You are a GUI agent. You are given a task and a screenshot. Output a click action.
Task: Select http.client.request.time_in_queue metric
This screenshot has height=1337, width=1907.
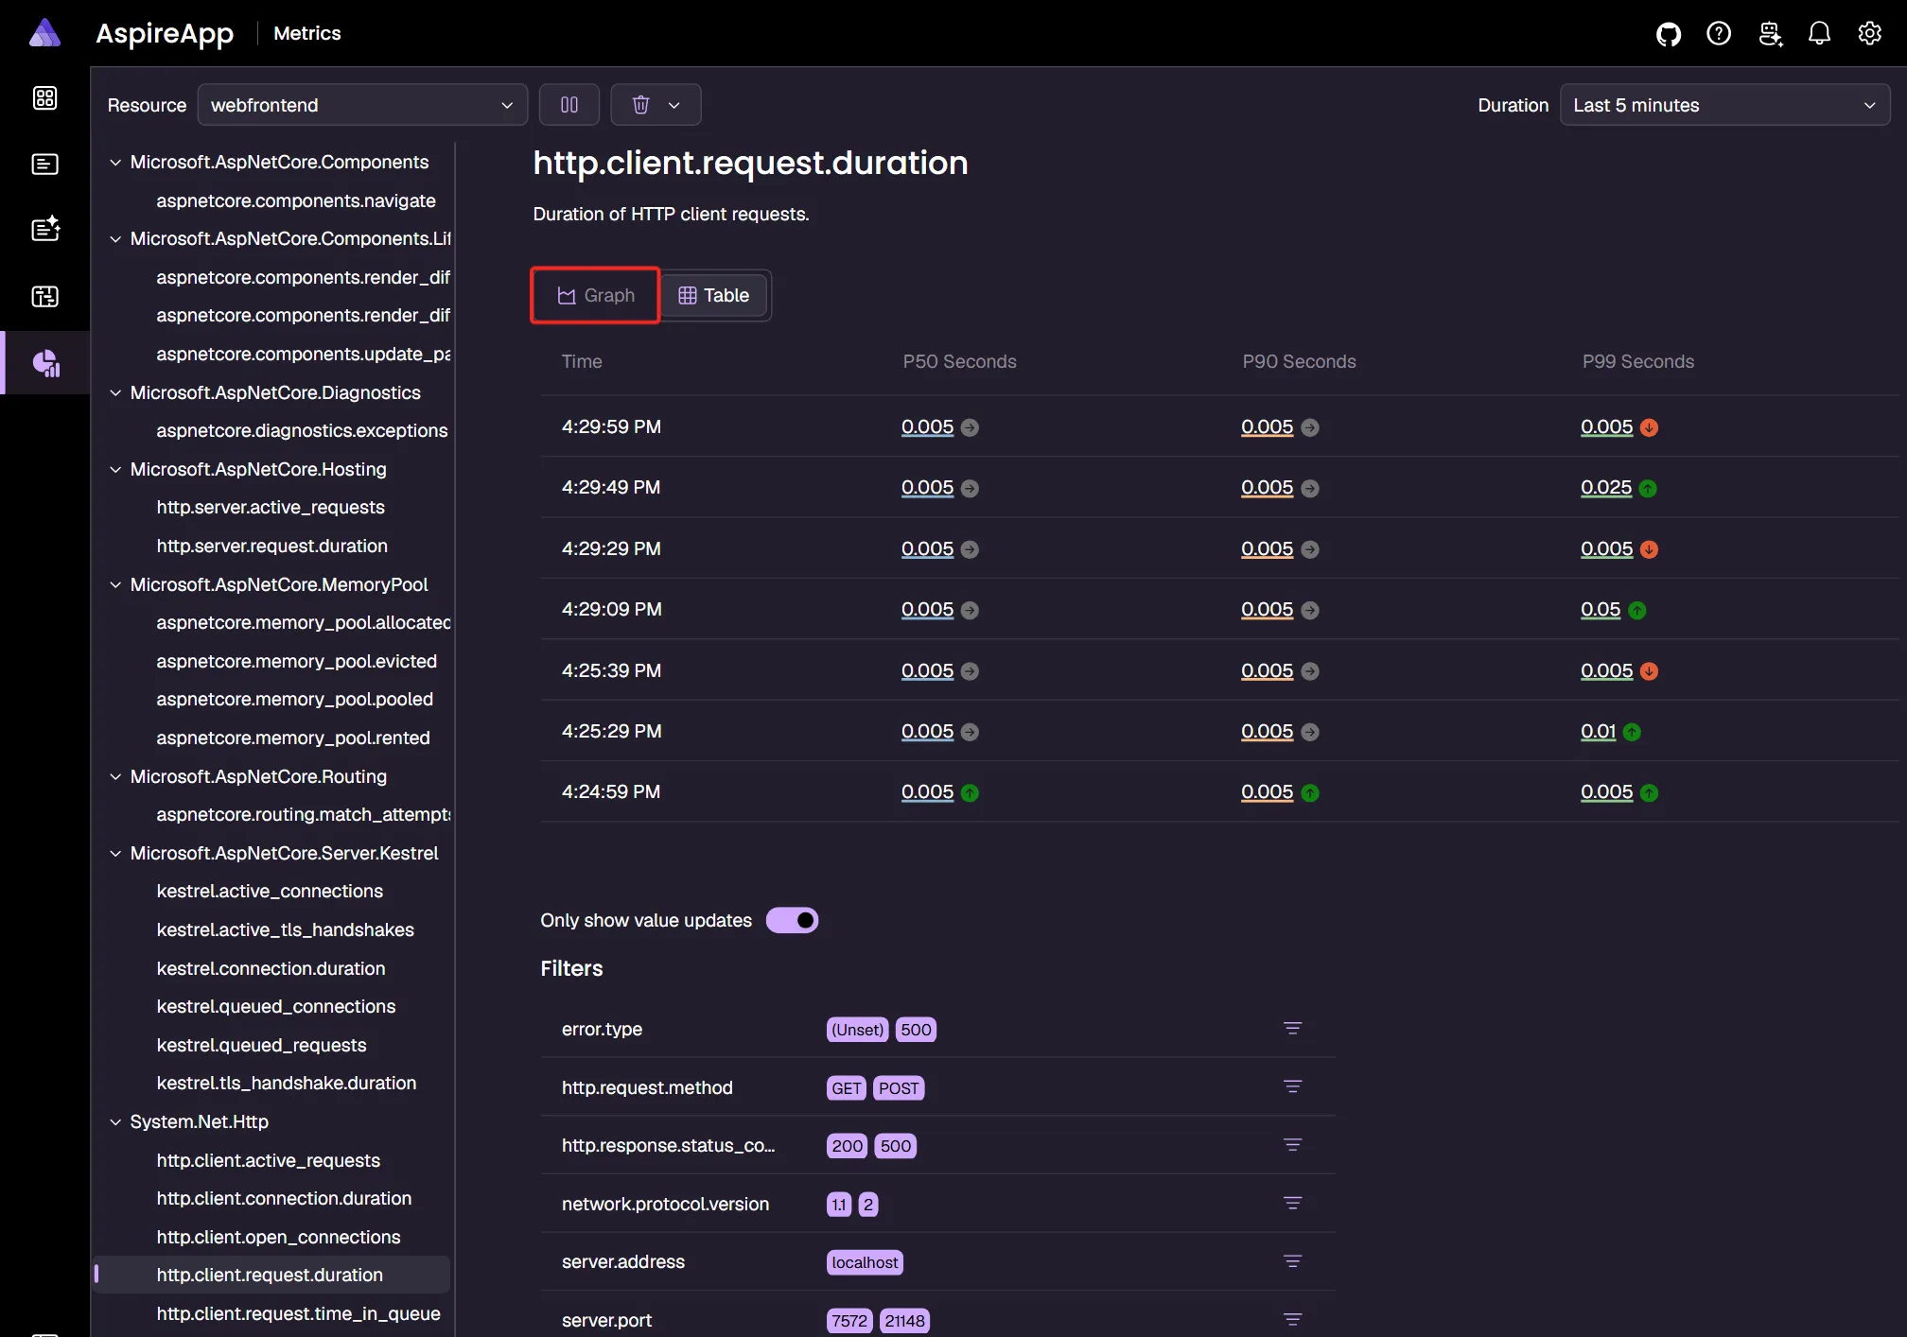[x=298, y=1313]
